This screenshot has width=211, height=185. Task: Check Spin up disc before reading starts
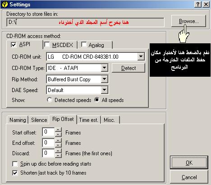coord(15,164)
